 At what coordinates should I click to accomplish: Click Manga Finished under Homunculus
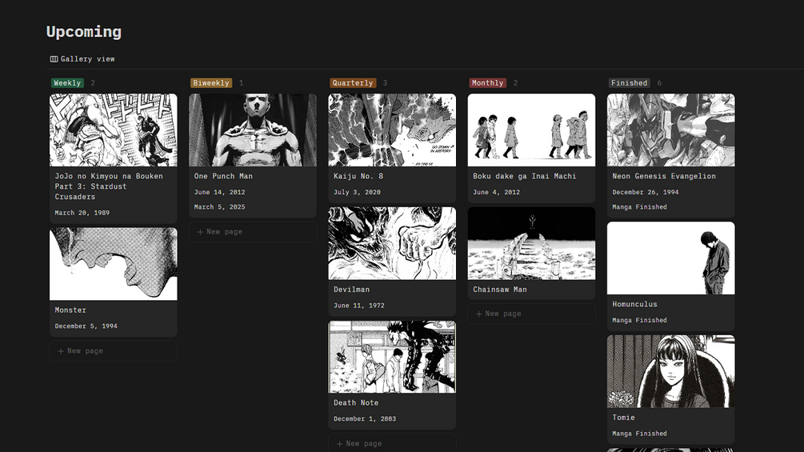(x=639, y=320)
